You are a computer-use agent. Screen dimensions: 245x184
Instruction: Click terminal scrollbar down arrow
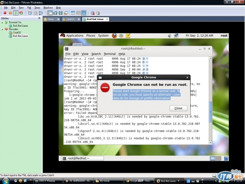coord(210,142)
